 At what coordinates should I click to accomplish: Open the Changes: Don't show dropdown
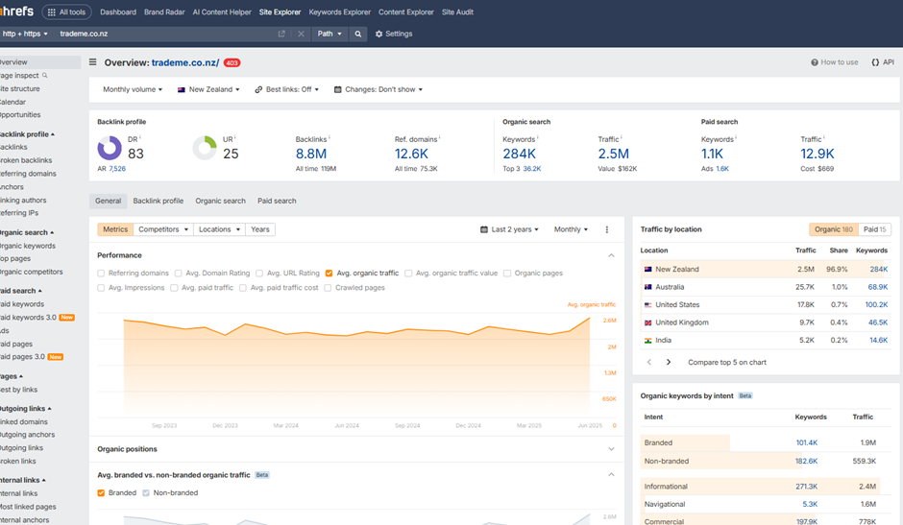(x=378, y=90)
